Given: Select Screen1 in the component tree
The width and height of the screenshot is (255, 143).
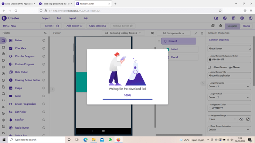Looking at the screenshot, I should pos(178,41).
